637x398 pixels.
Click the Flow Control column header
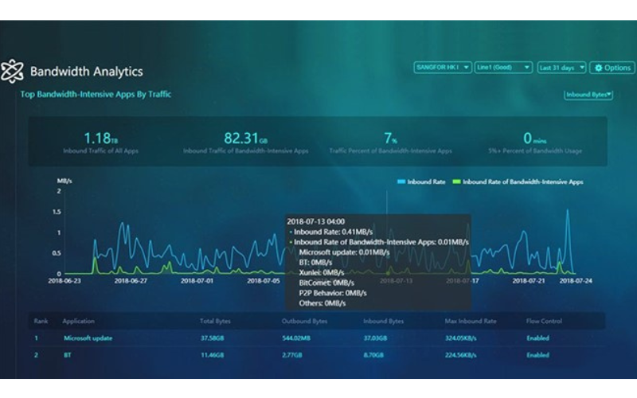point(544,321)
